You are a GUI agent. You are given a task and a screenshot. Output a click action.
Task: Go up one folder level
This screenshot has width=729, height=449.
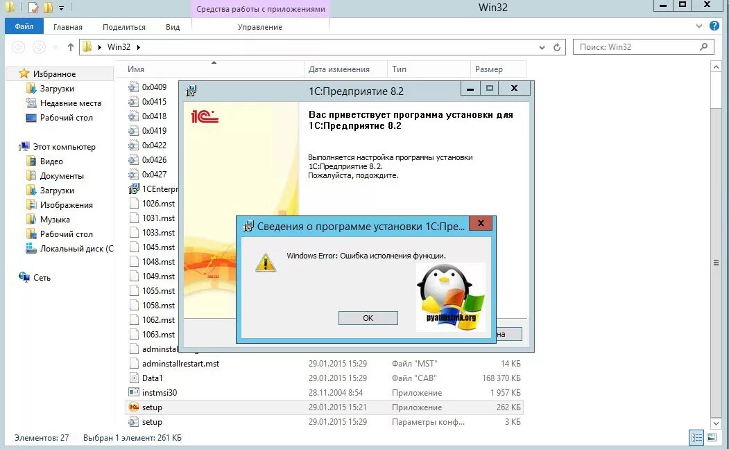pos(71,47)
